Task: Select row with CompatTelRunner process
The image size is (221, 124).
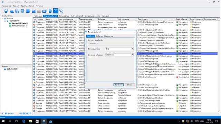Action: point(125,95)
